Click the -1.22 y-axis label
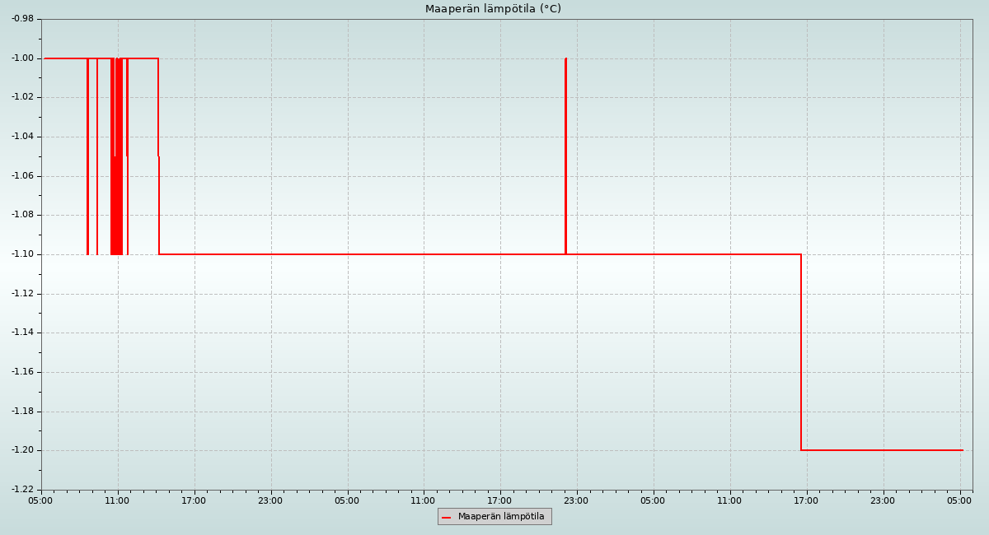Screen dimensions: 989x535 point(22,490)
